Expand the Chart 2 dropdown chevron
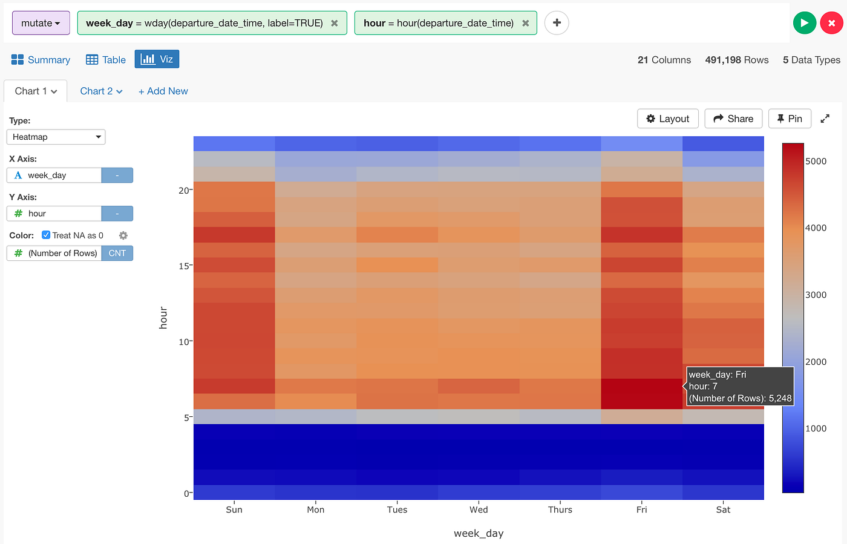 [119, 91]
